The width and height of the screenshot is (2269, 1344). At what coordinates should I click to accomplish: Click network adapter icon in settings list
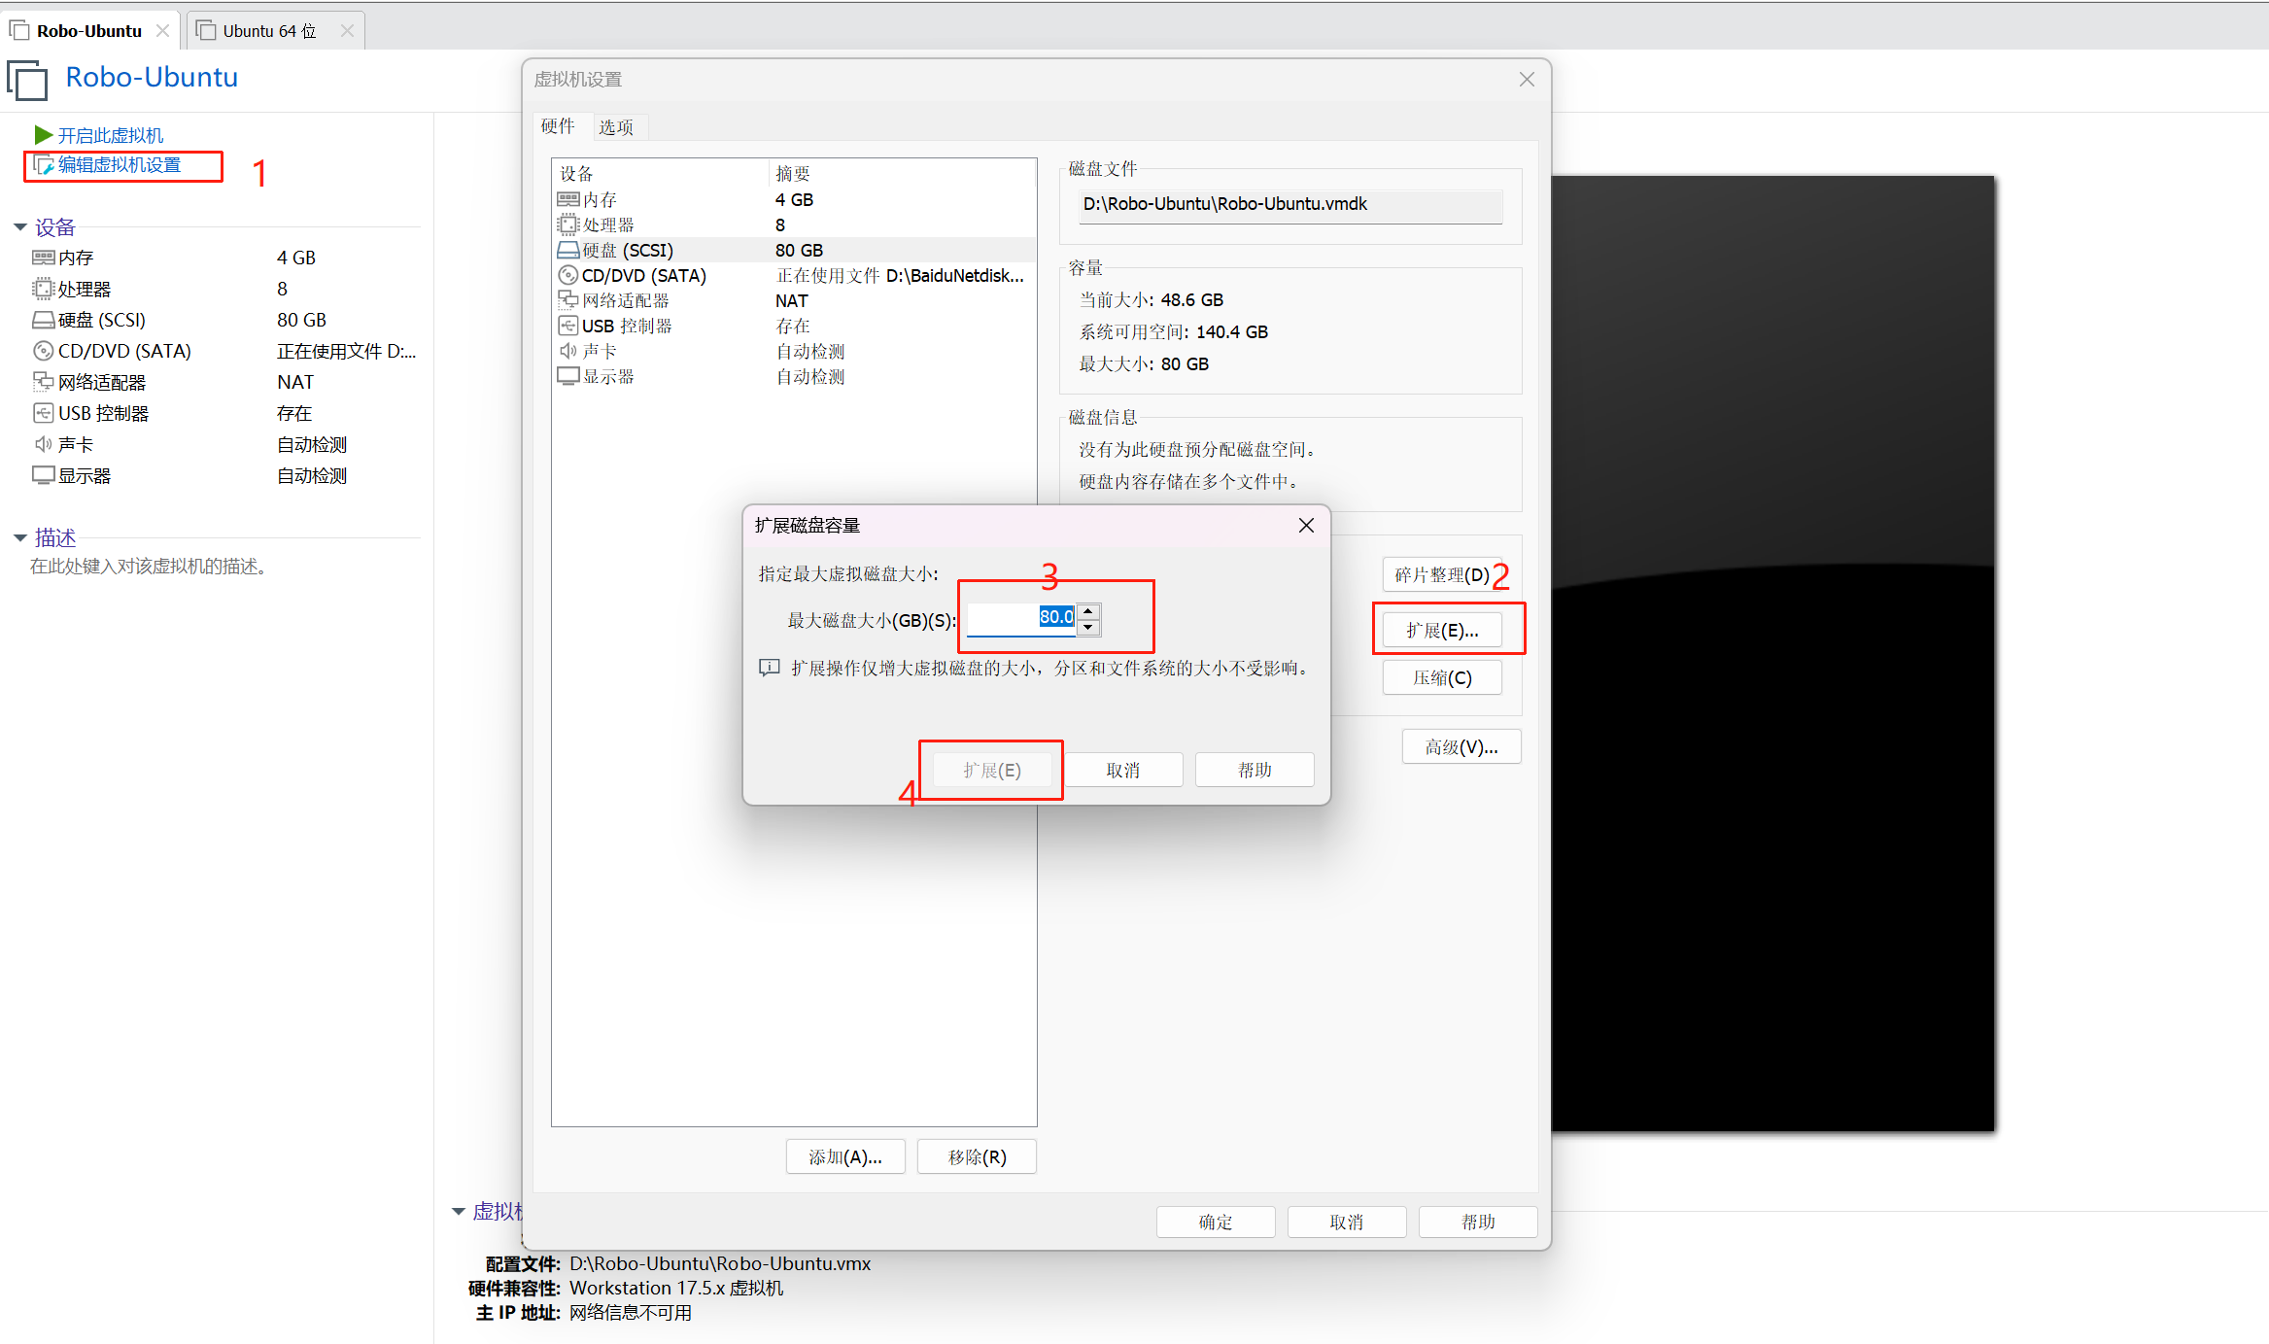coord(567,300)
